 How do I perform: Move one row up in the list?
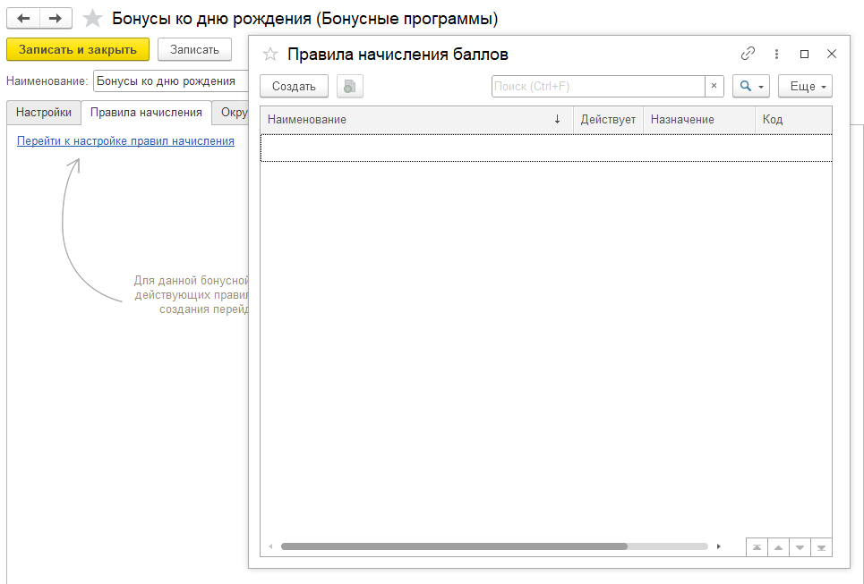tap(778, 547)
